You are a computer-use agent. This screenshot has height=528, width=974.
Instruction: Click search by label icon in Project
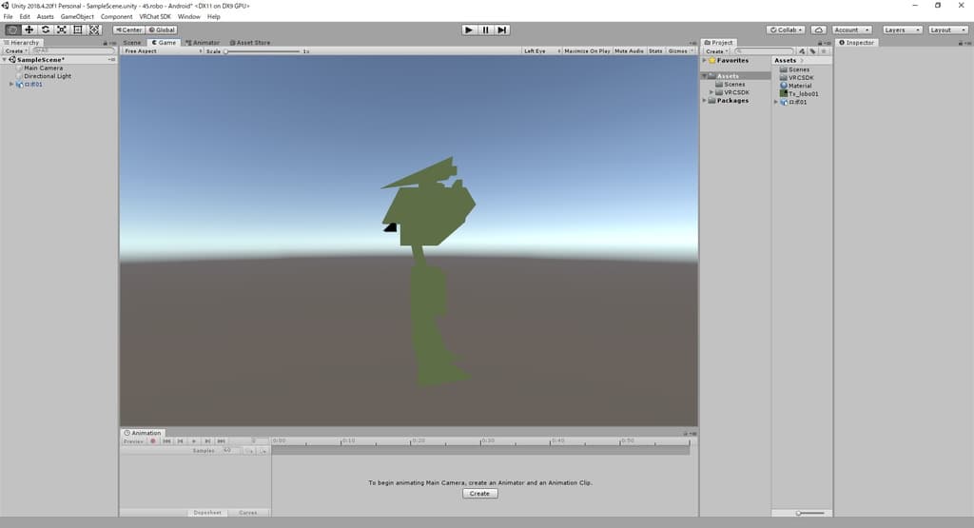[812, 51]
